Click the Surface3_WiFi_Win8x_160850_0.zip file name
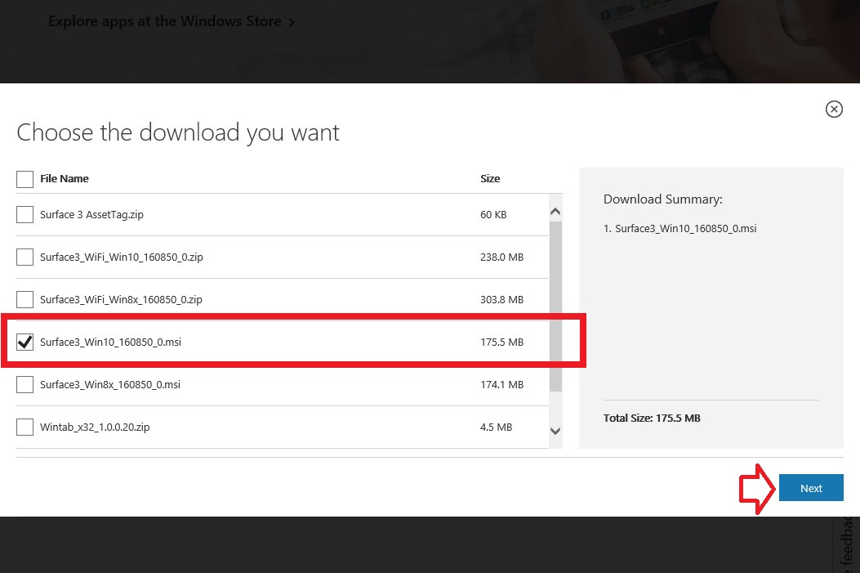Screen dimensions: 860x573 click(121, 300)
